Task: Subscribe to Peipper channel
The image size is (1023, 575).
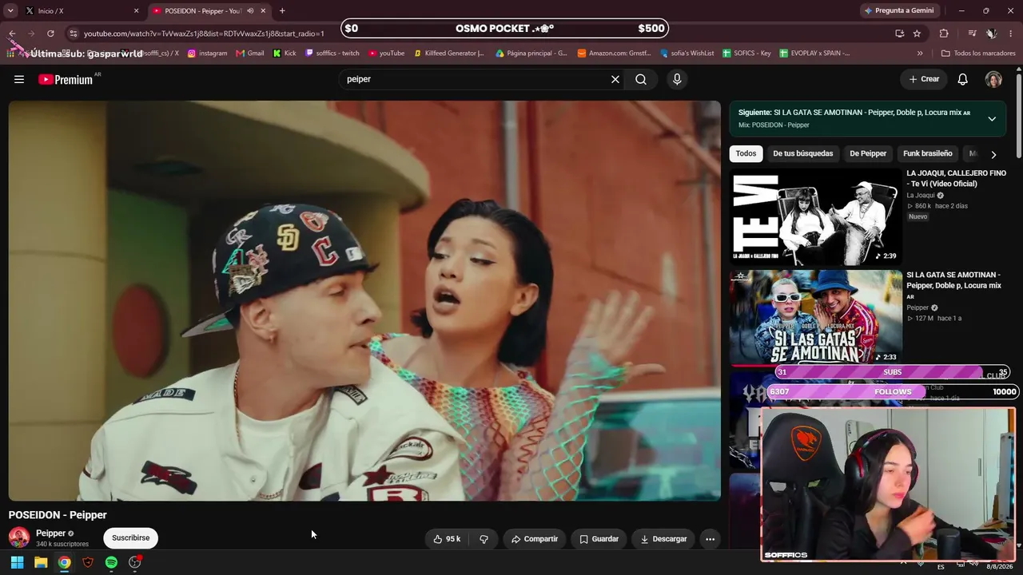Action: click(x=130, y=537)
